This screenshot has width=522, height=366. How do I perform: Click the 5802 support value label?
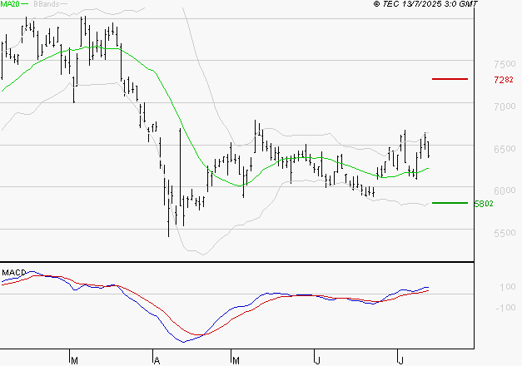(x=483, y=203)
